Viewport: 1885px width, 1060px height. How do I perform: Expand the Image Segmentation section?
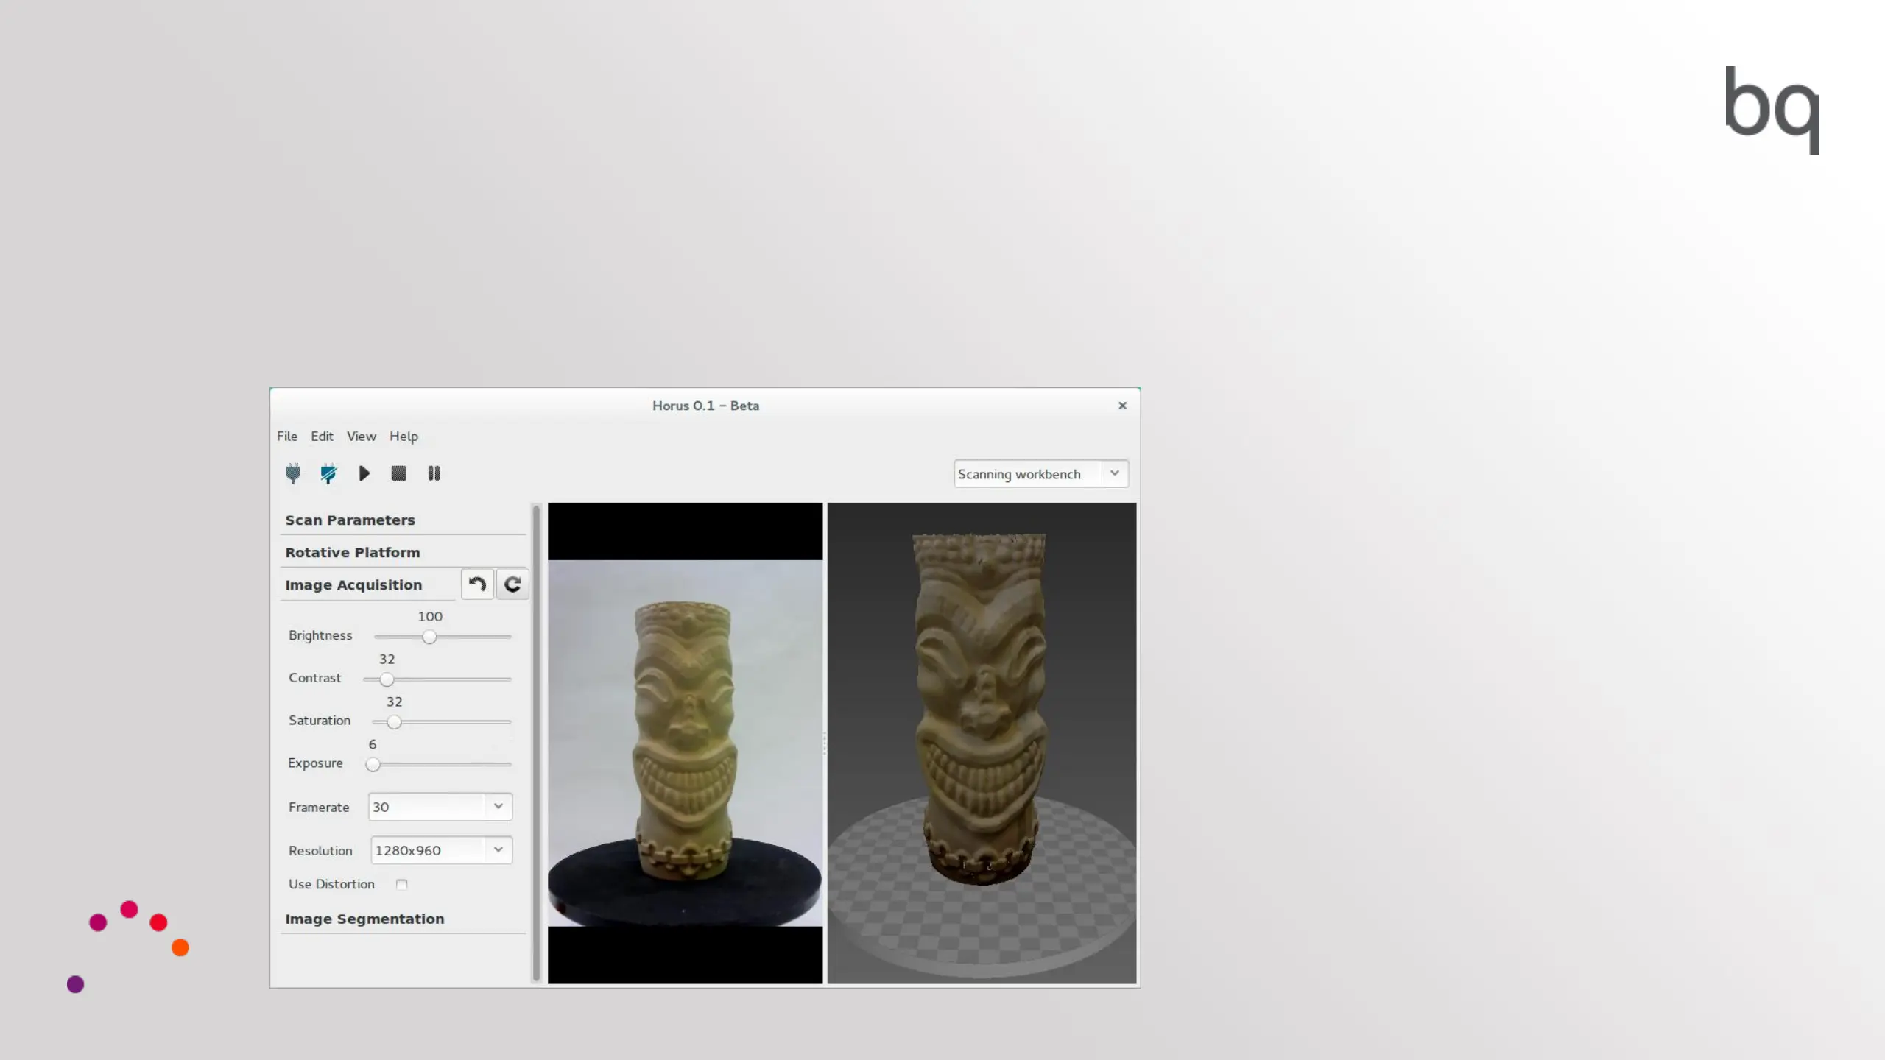364,919
